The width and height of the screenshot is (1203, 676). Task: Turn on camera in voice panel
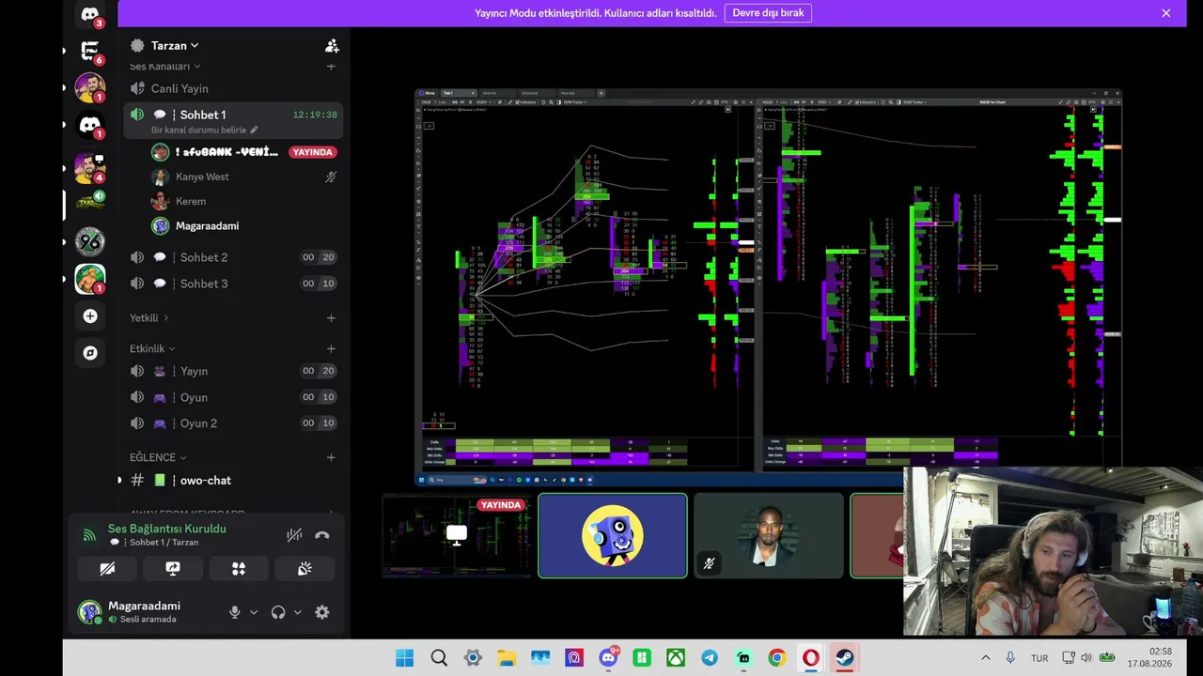point(107,569)
